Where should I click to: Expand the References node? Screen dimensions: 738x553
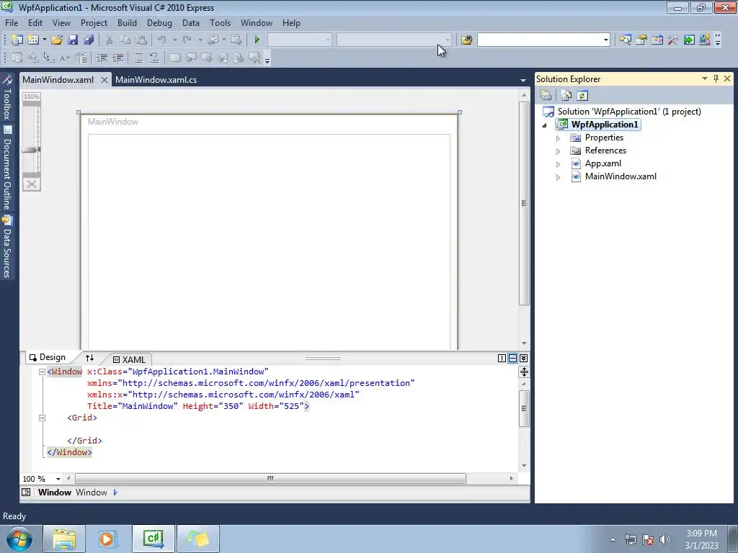click(559, 151)
